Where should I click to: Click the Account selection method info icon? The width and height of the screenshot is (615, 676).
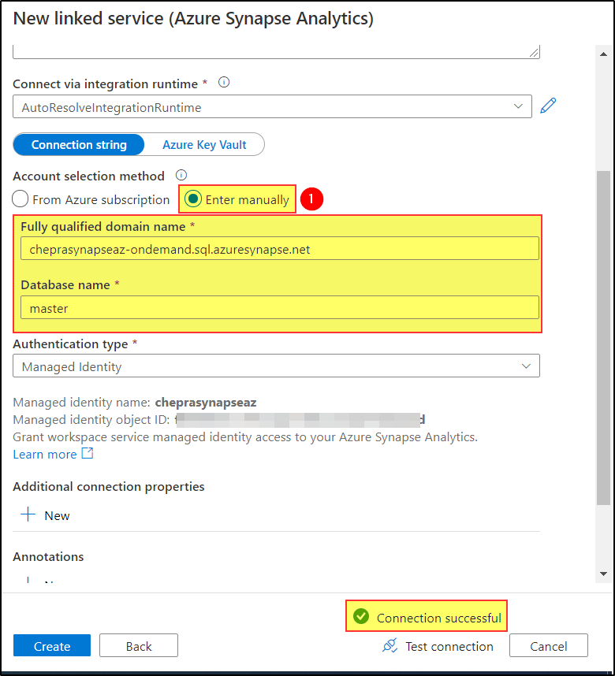(181, 175)
